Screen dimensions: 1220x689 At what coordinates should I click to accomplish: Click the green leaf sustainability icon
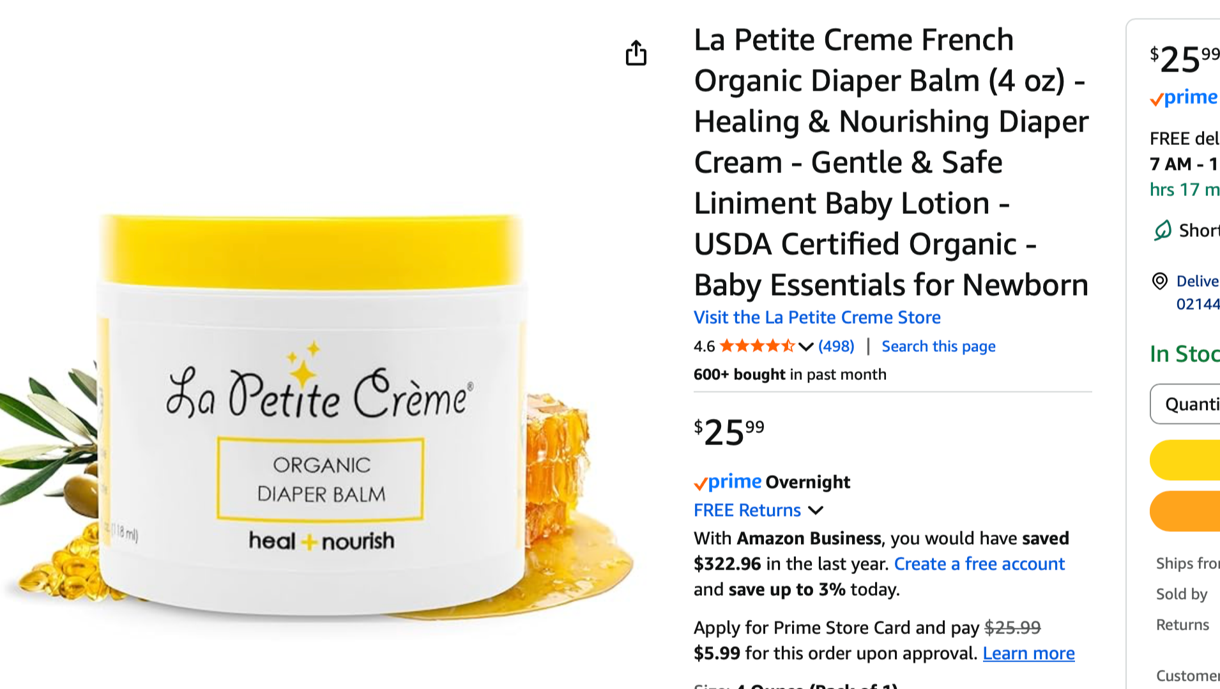[1163, 230]
